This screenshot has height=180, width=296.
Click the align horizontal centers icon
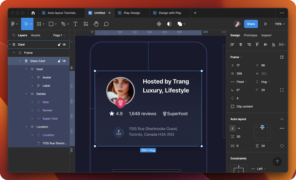point(241,44)
